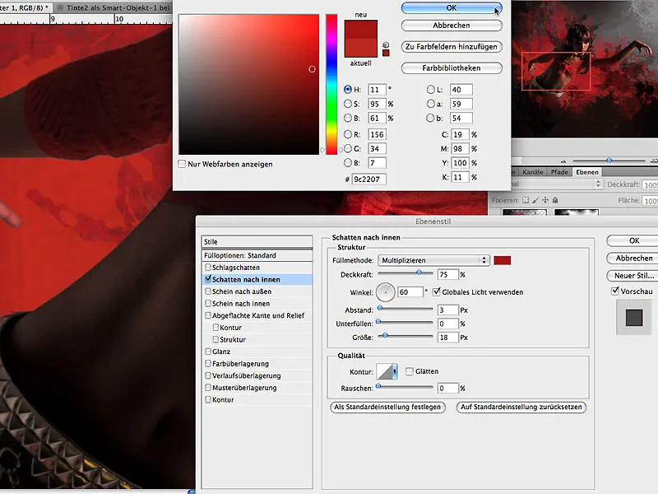Screen dimensions: 658x494
Task: Lock position move icon in Ebenen panel
Action: tap(545, 200)
